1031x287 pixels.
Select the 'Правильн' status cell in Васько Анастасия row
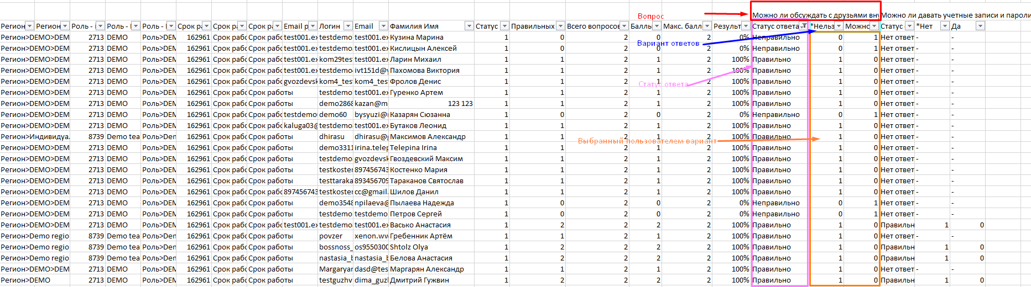[x=897, y=225]
